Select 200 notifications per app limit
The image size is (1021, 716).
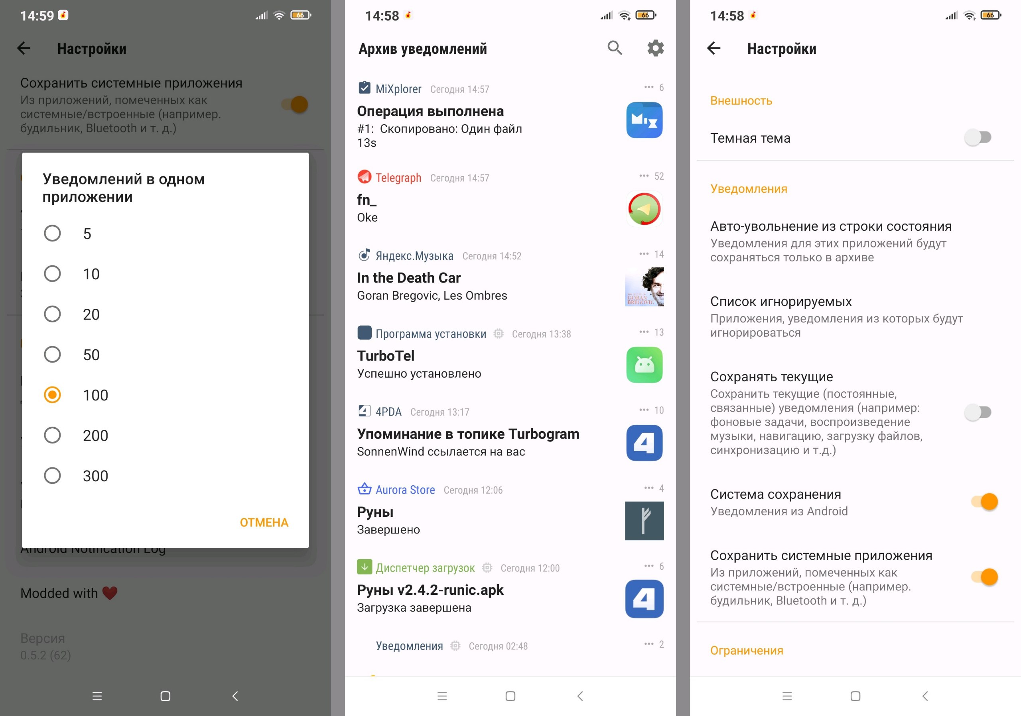[52, 434]
